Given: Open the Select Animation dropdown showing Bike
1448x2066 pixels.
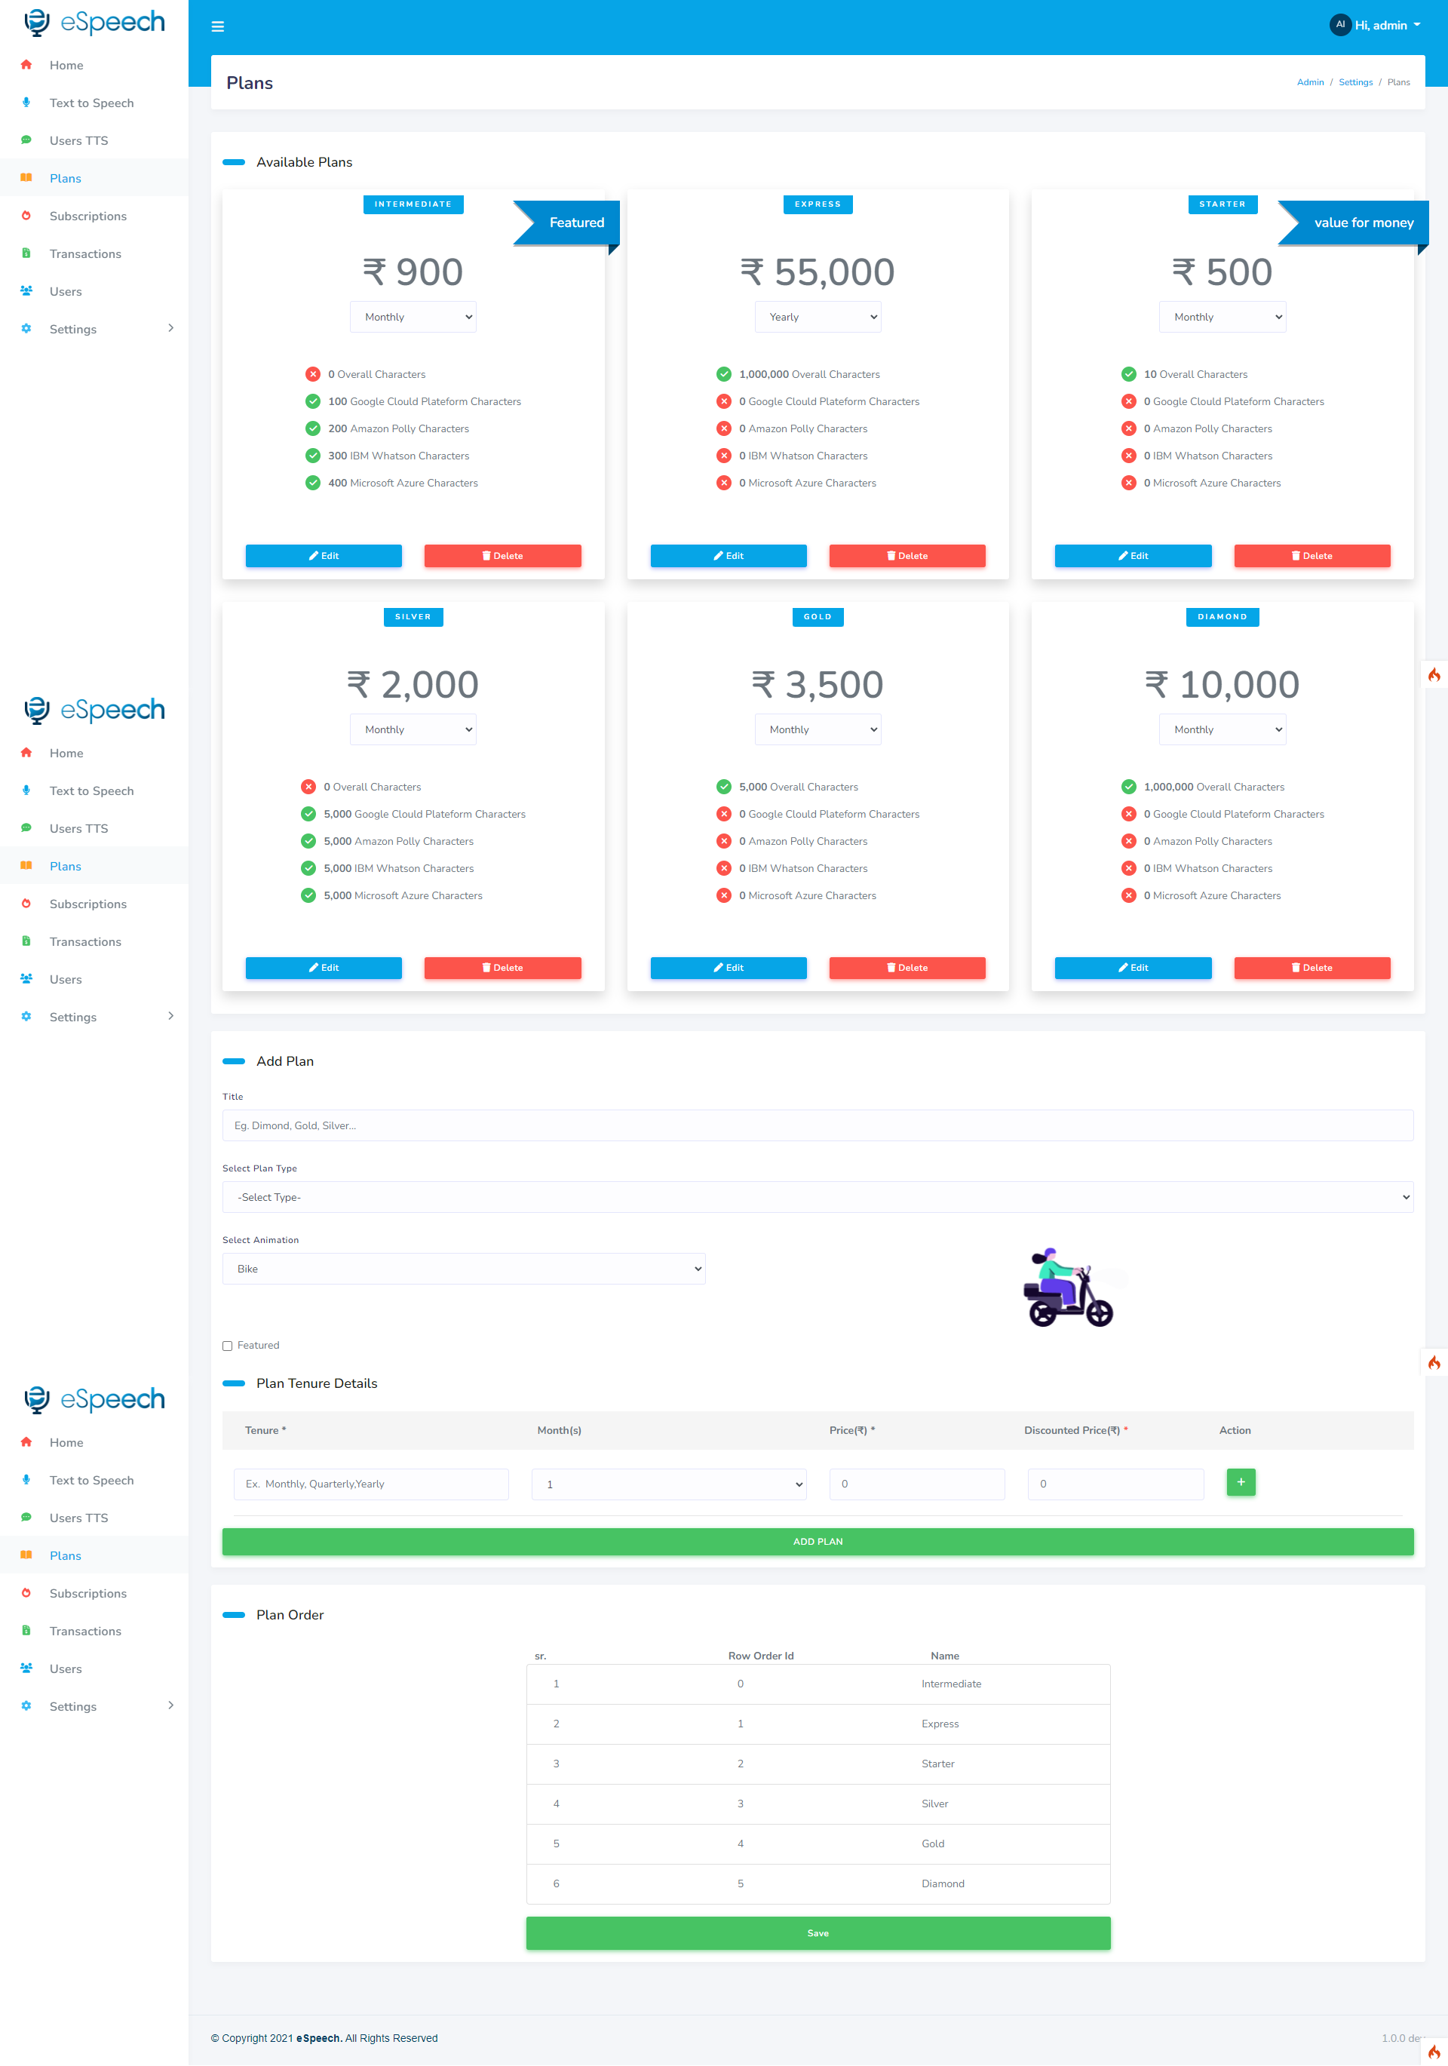Looking at the screenshot, I should [x=464, y=1269].
